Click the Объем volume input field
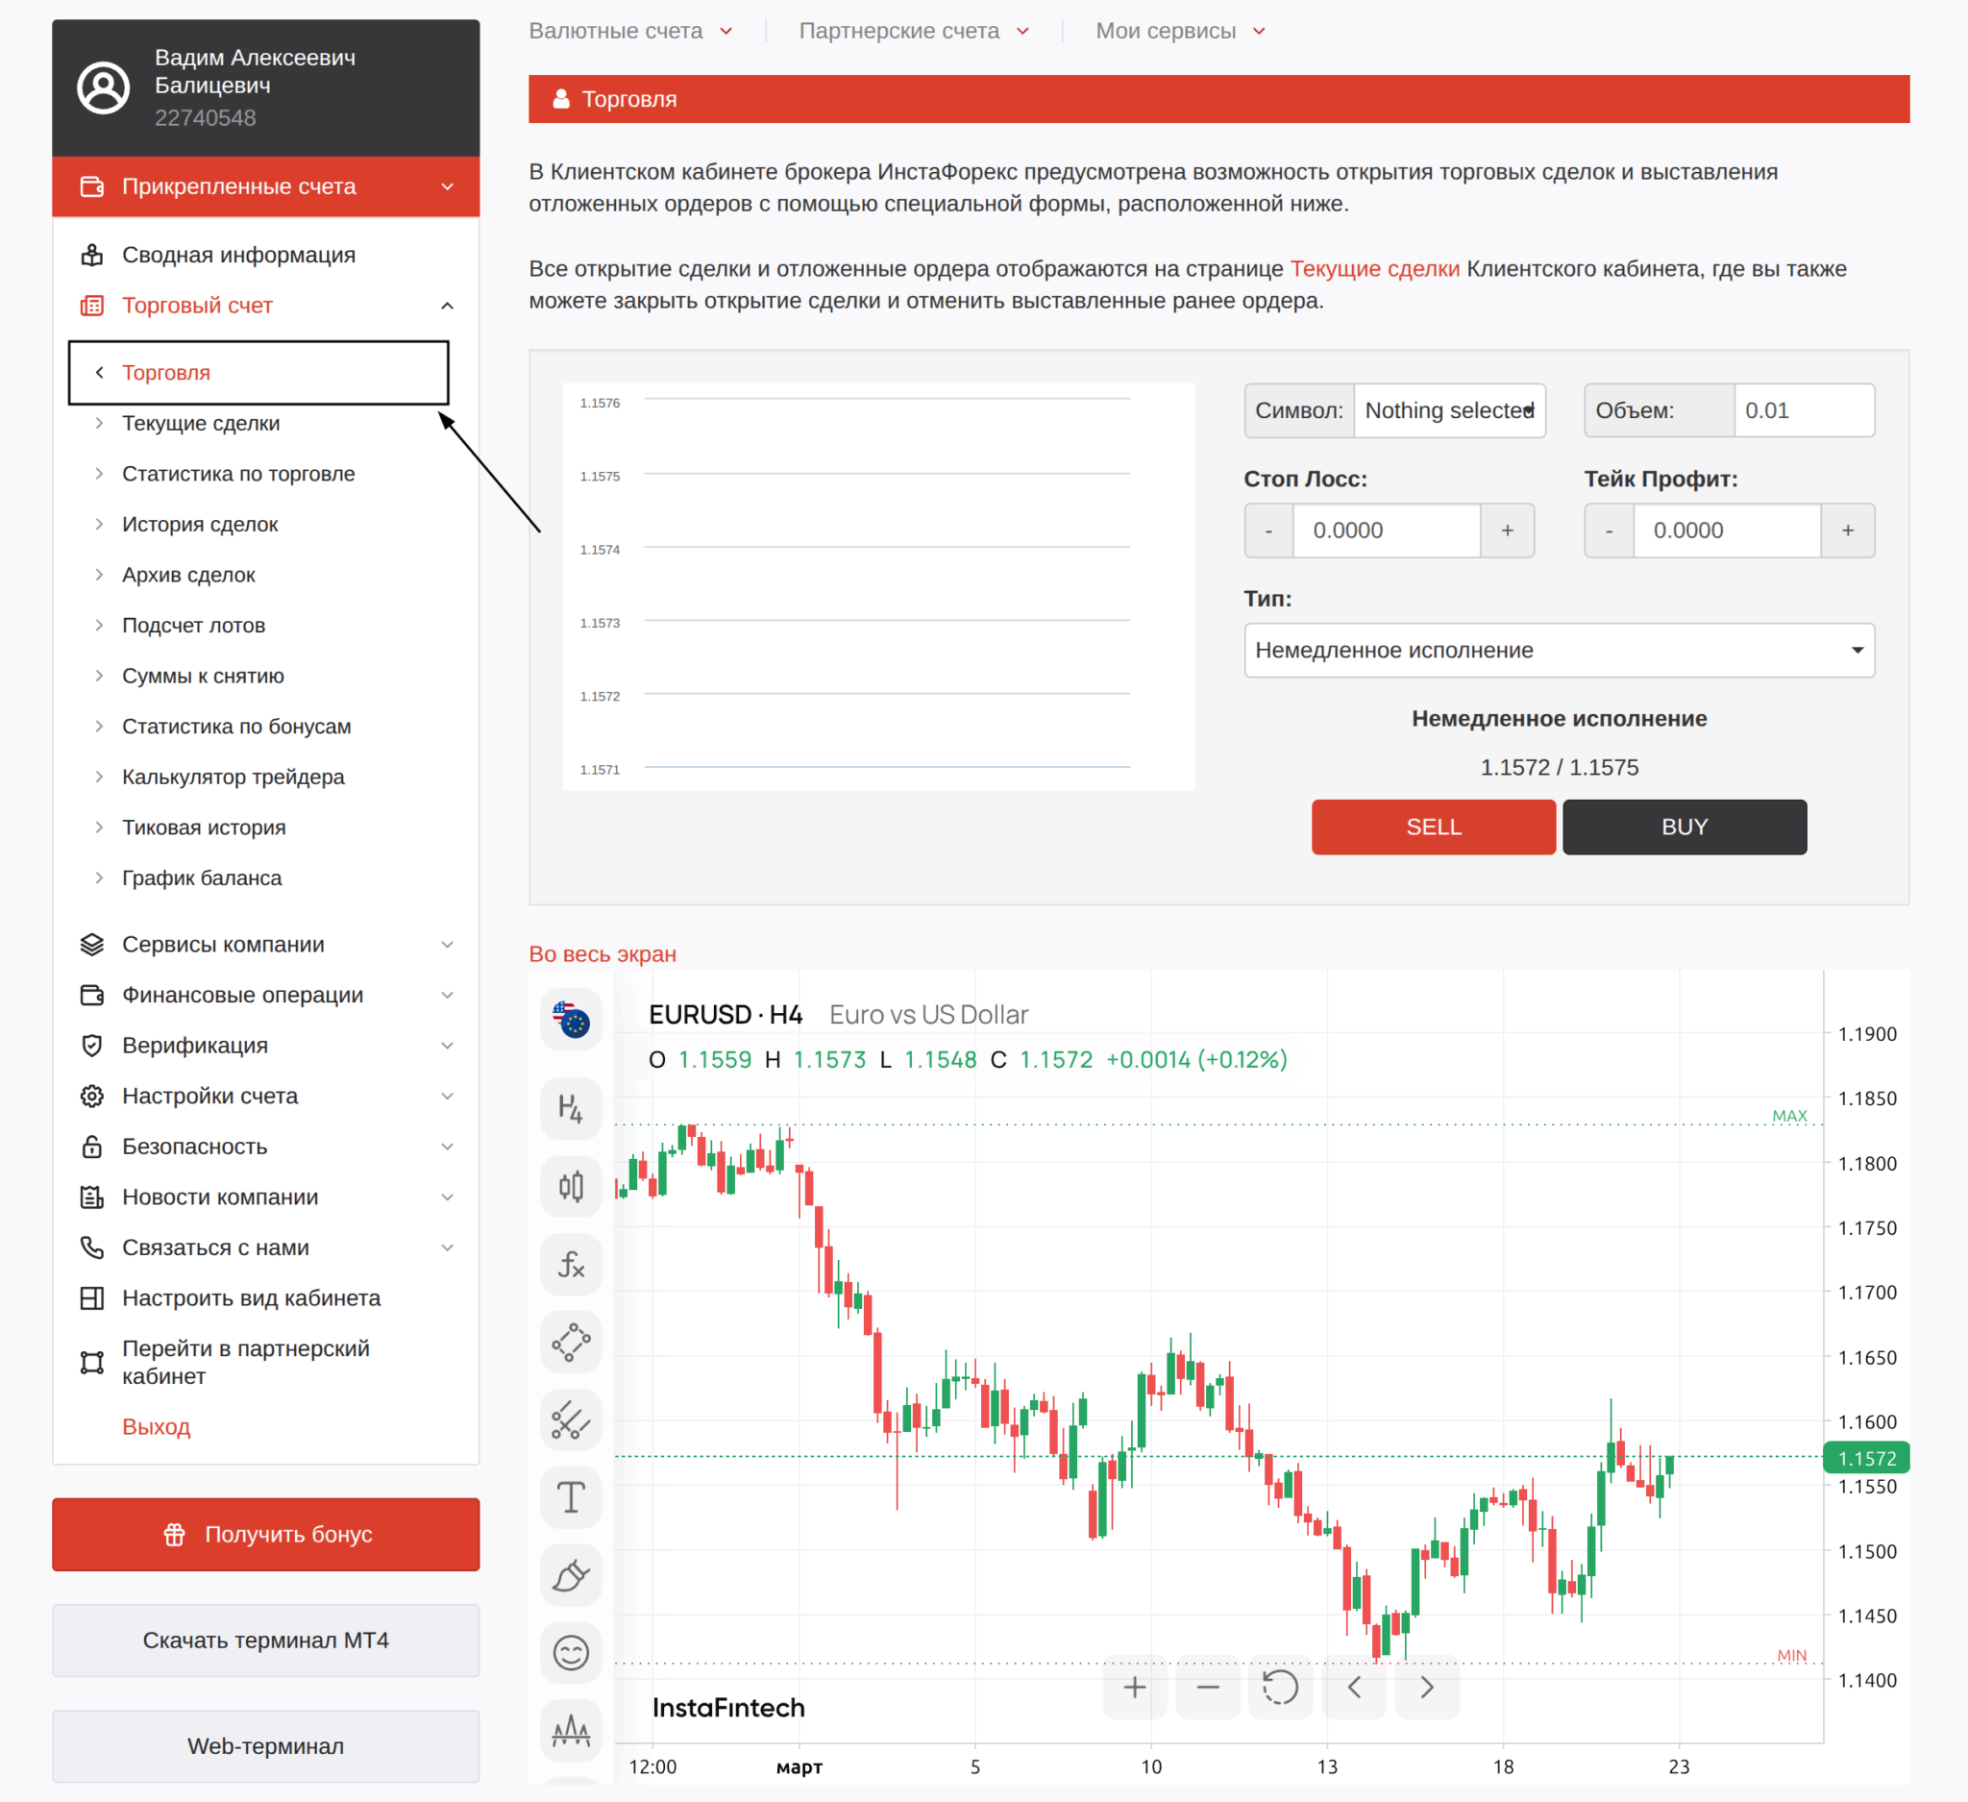Viewport: 1968px width, 1802px height. point(1803,410)
